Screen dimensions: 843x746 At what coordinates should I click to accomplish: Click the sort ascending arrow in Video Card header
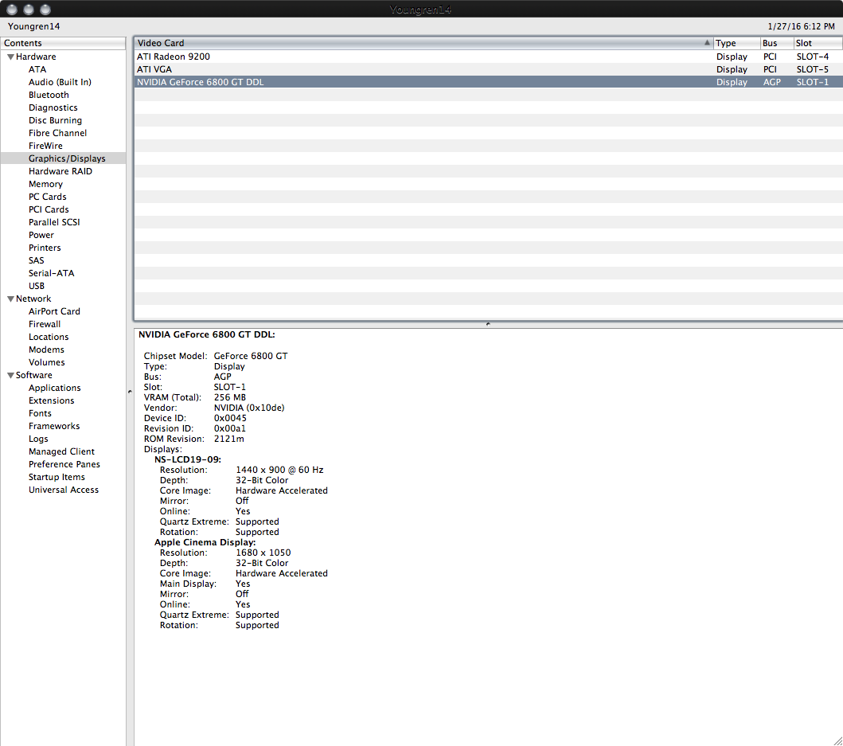[x=707, y=42]
